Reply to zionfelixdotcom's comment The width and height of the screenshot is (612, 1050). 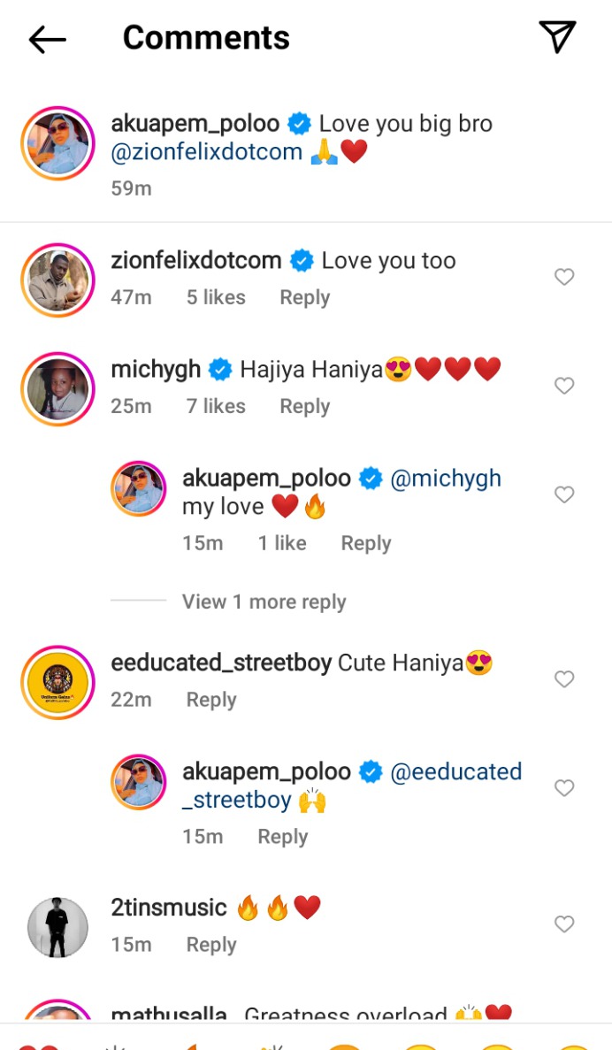pos(304,298)
